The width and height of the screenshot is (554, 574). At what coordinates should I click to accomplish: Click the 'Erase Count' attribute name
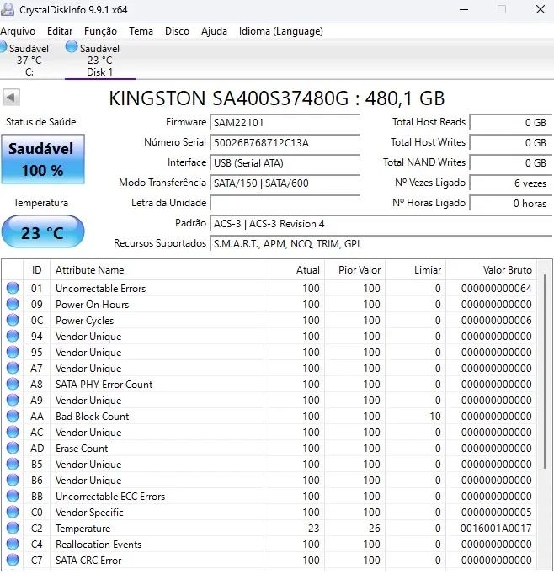(x=82, y=449)
